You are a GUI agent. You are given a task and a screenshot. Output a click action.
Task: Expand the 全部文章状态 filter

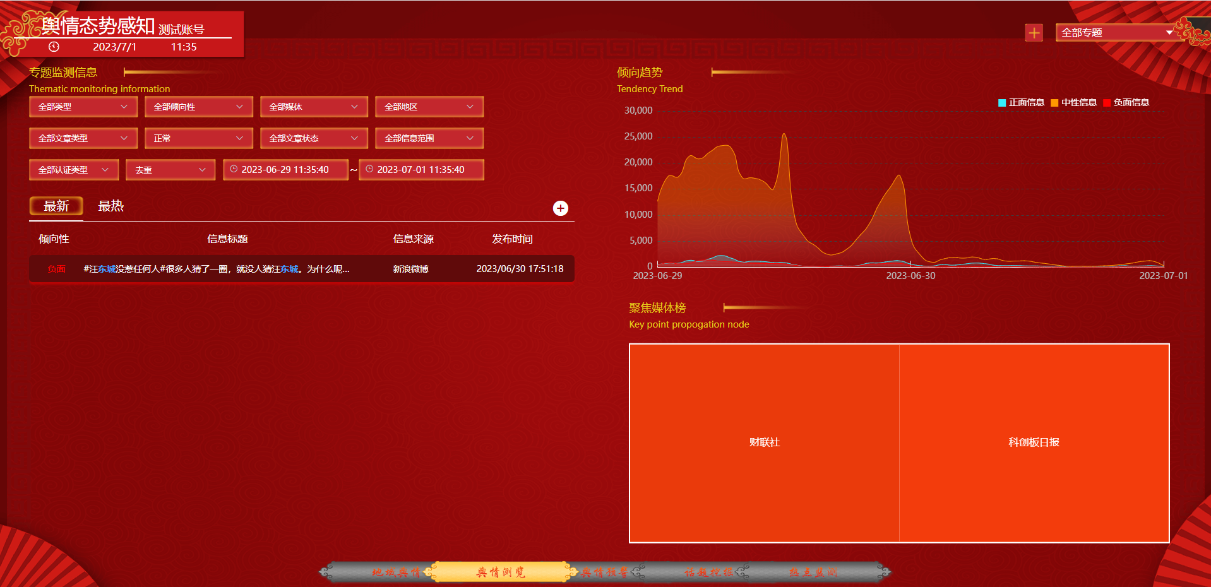(314, 138)
